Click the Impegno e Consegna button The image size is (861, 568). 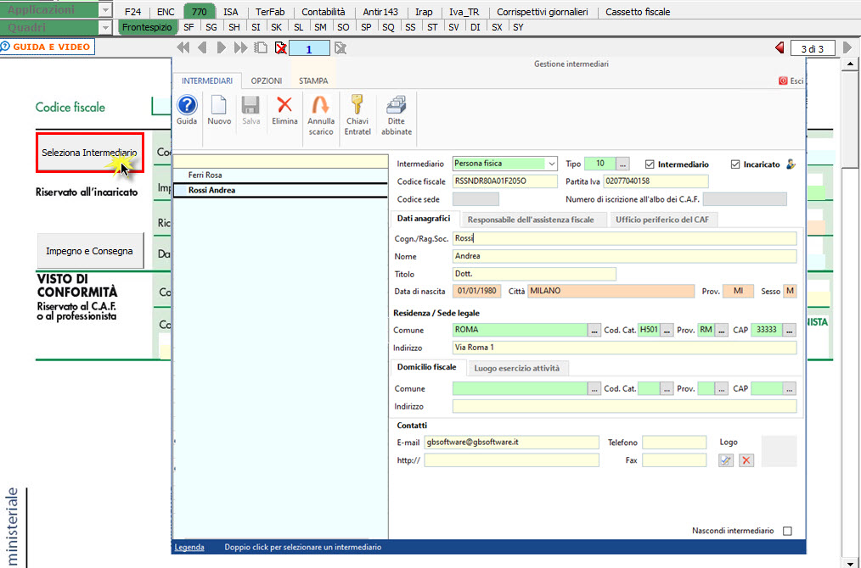(89, 251)
